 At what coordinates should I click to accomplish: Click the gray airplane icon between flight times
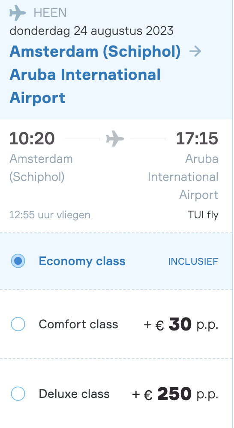(115, 138)
